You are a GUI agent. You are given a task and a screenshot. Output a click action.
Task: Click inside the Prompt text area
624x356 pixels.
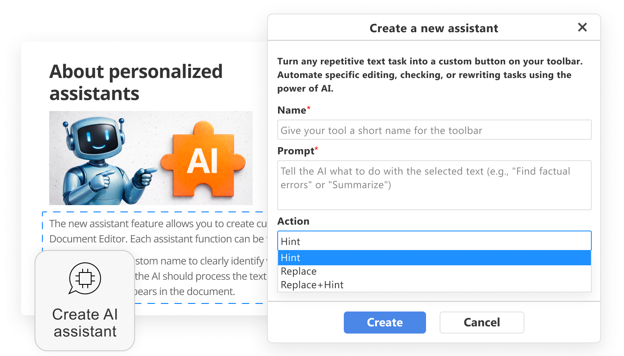(434, 185)
